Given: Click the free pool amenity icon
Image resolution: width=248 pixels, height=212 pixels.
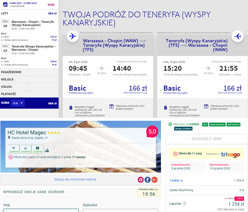Looking at the screenshot, I should click(26, 149).
